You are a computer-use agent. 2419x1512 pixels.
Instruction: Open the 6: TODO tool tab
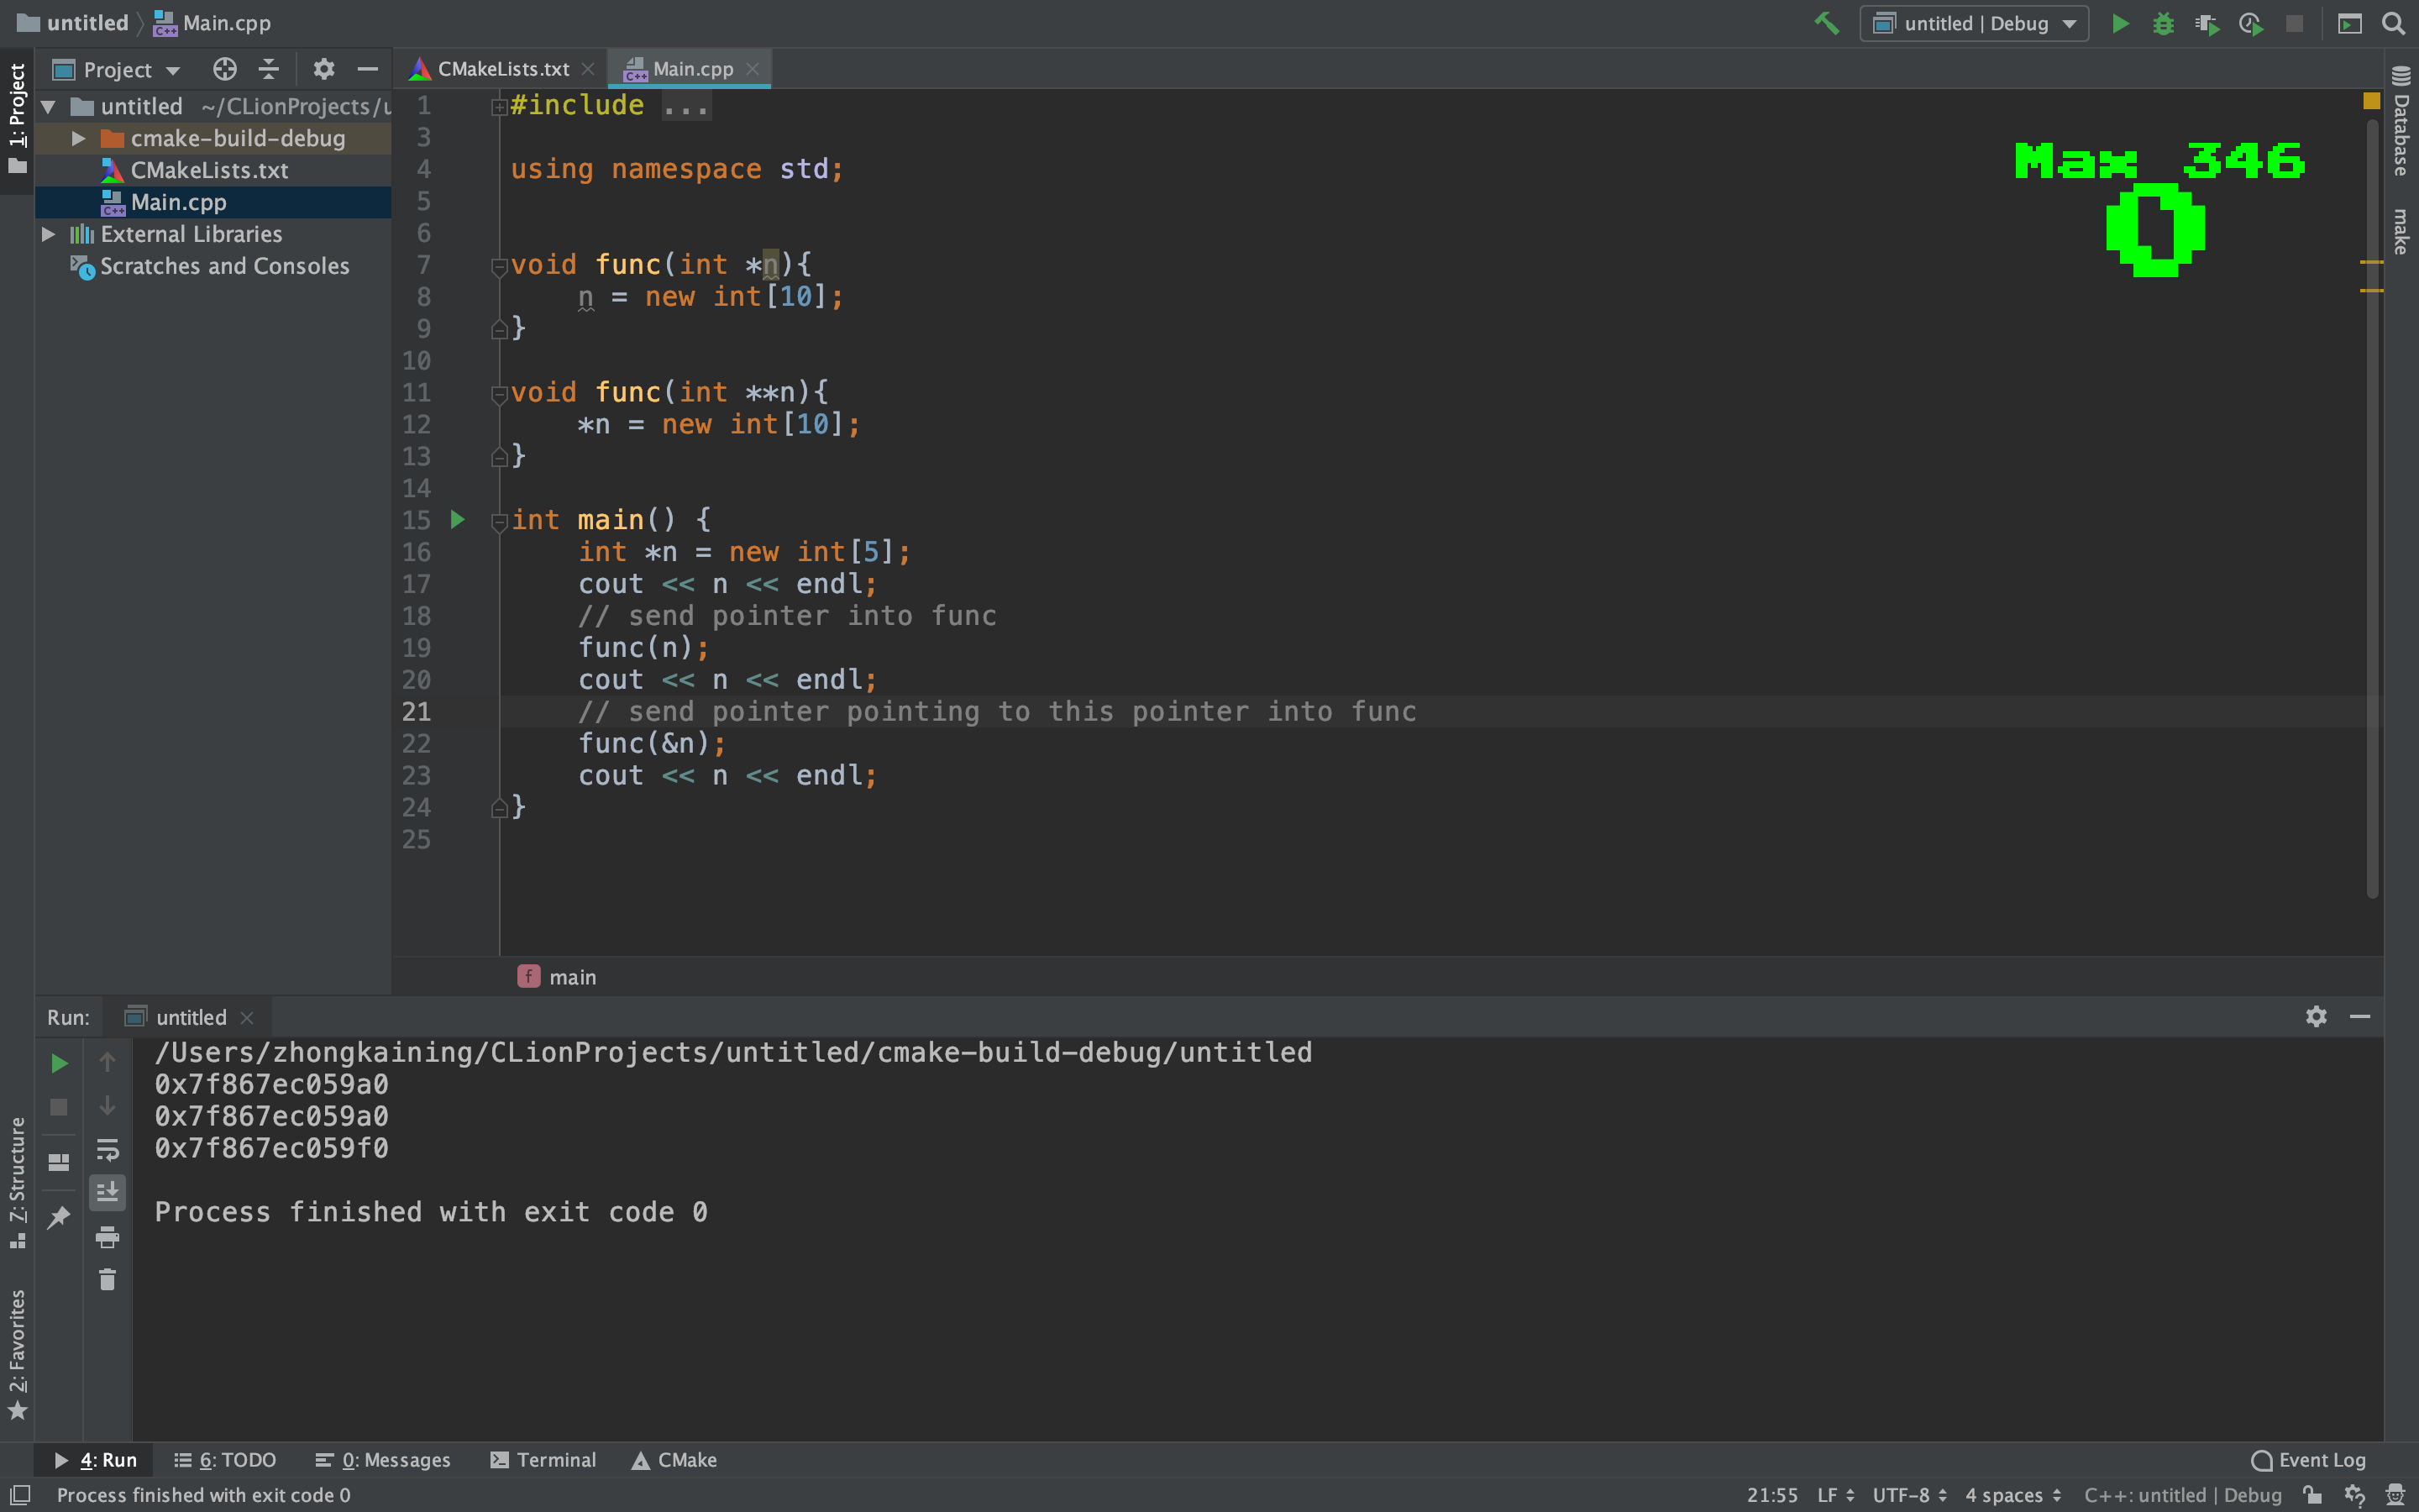click(225, 1460)
